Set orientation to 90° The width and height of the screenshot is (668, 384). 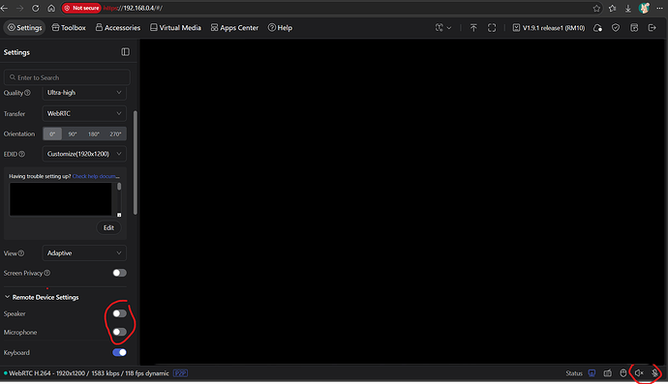pyautogui.click(x=73, y=133)
